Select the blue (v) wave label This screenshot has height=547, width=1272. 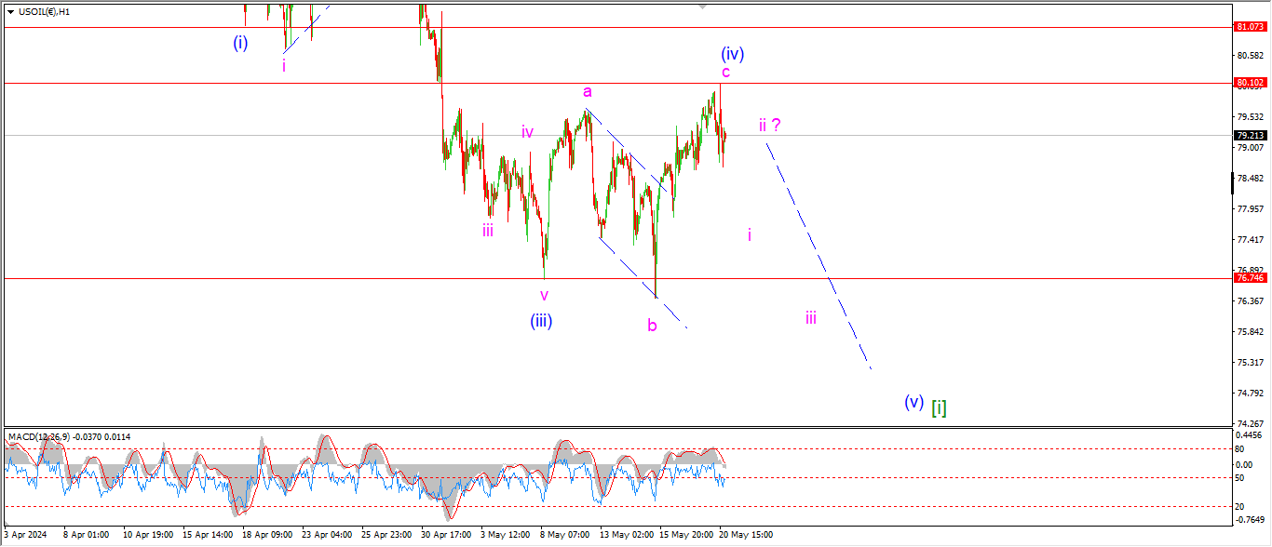pyautogui.click(x=913, y=402)
